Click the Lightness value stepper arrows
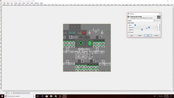Image resolution: width=174 pixels, height=98 pixels. point(160,30)
